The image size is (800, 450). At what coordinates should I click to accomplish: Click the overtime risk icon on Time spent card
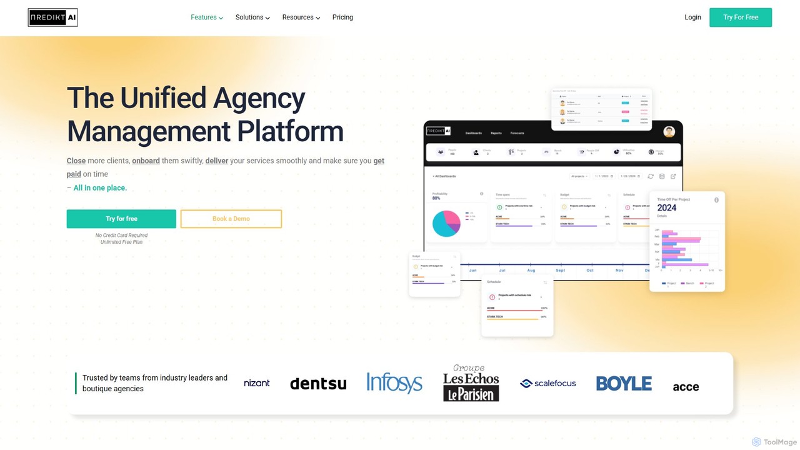point(499,207)
